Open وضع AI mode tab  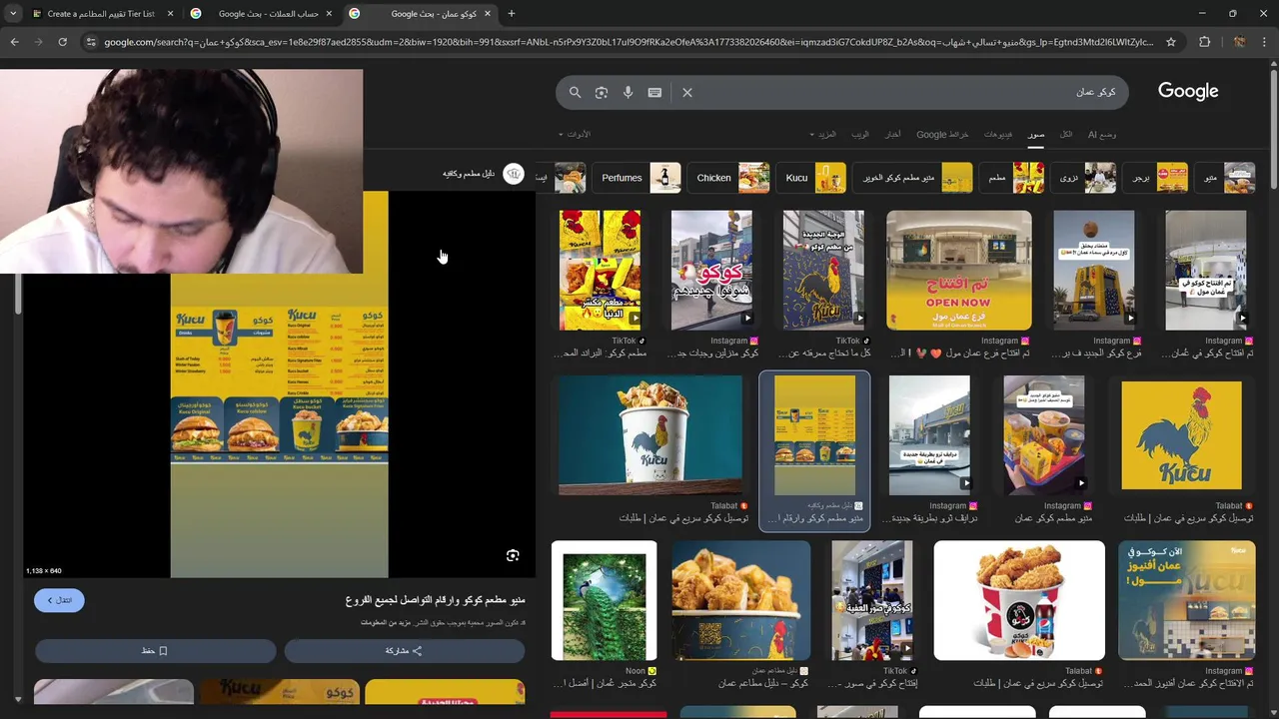click(x=1102, y=134)
